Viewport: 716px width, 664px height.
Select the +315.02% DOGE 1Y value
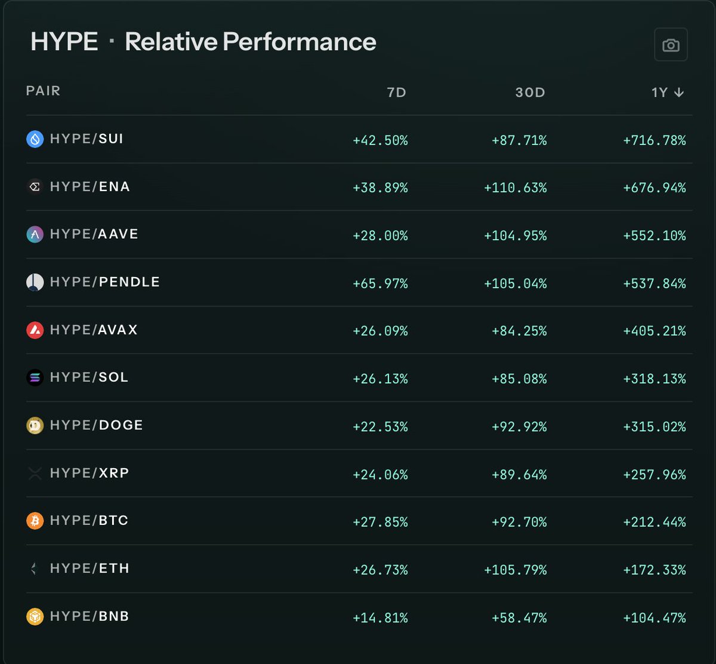click(x=655, y=426)
